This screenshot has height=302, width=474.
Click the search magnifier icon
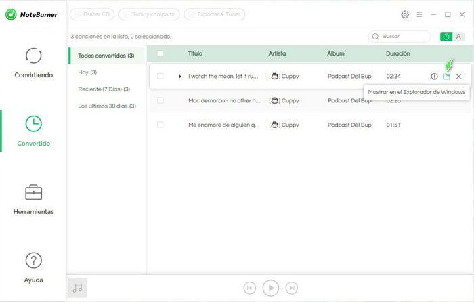coord(375,37)
